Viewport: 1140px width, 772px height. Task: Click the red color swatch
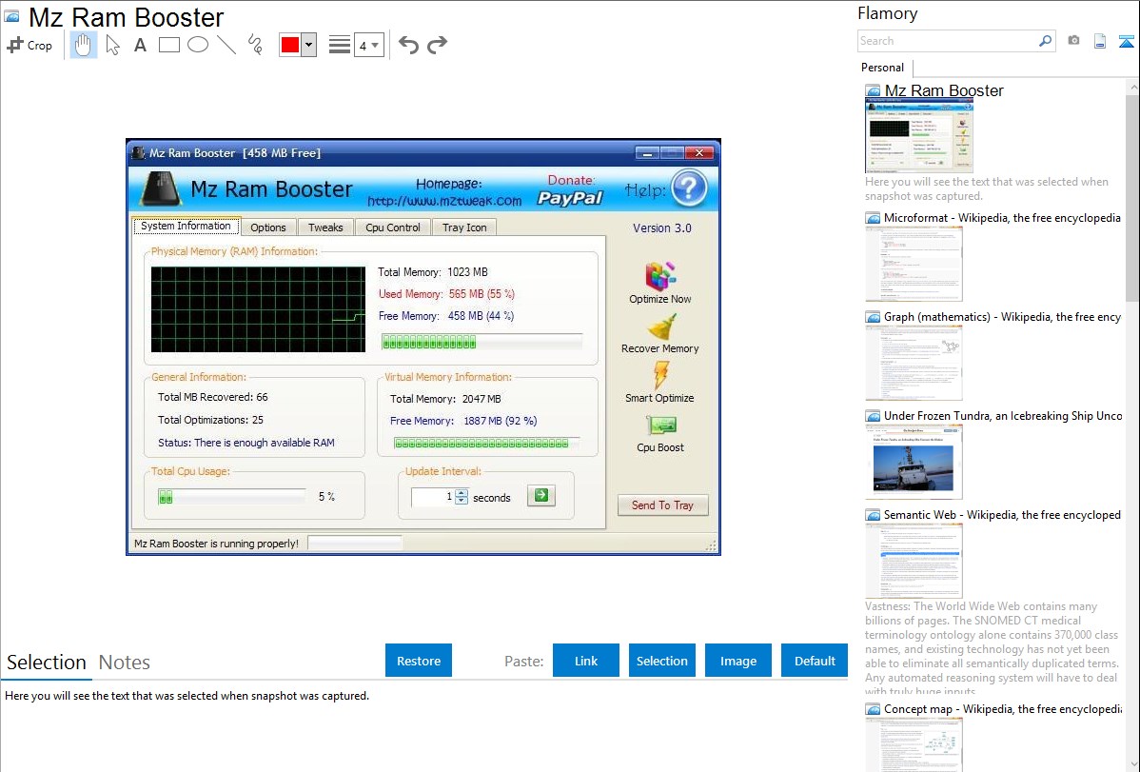pyautogui.click(x=290, y=45)
